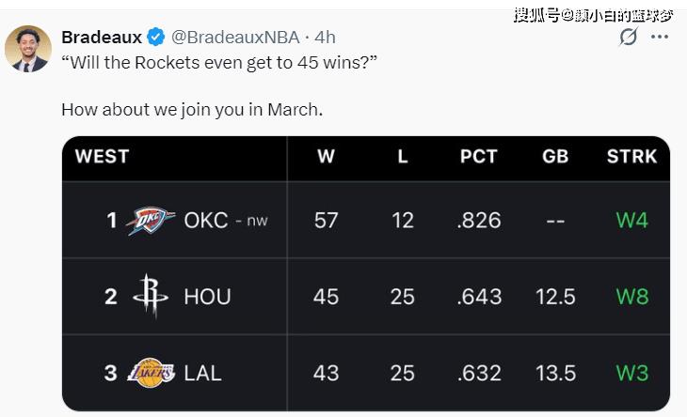This screenshot has height=417, width=687.
Task: Click the blue verified badge icon
Action: [x=155, y=38]
